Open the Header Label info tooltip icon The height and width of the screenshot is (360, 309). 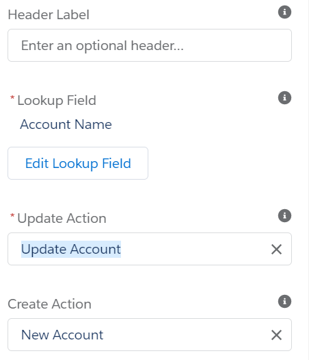click(x=284, y=12)
